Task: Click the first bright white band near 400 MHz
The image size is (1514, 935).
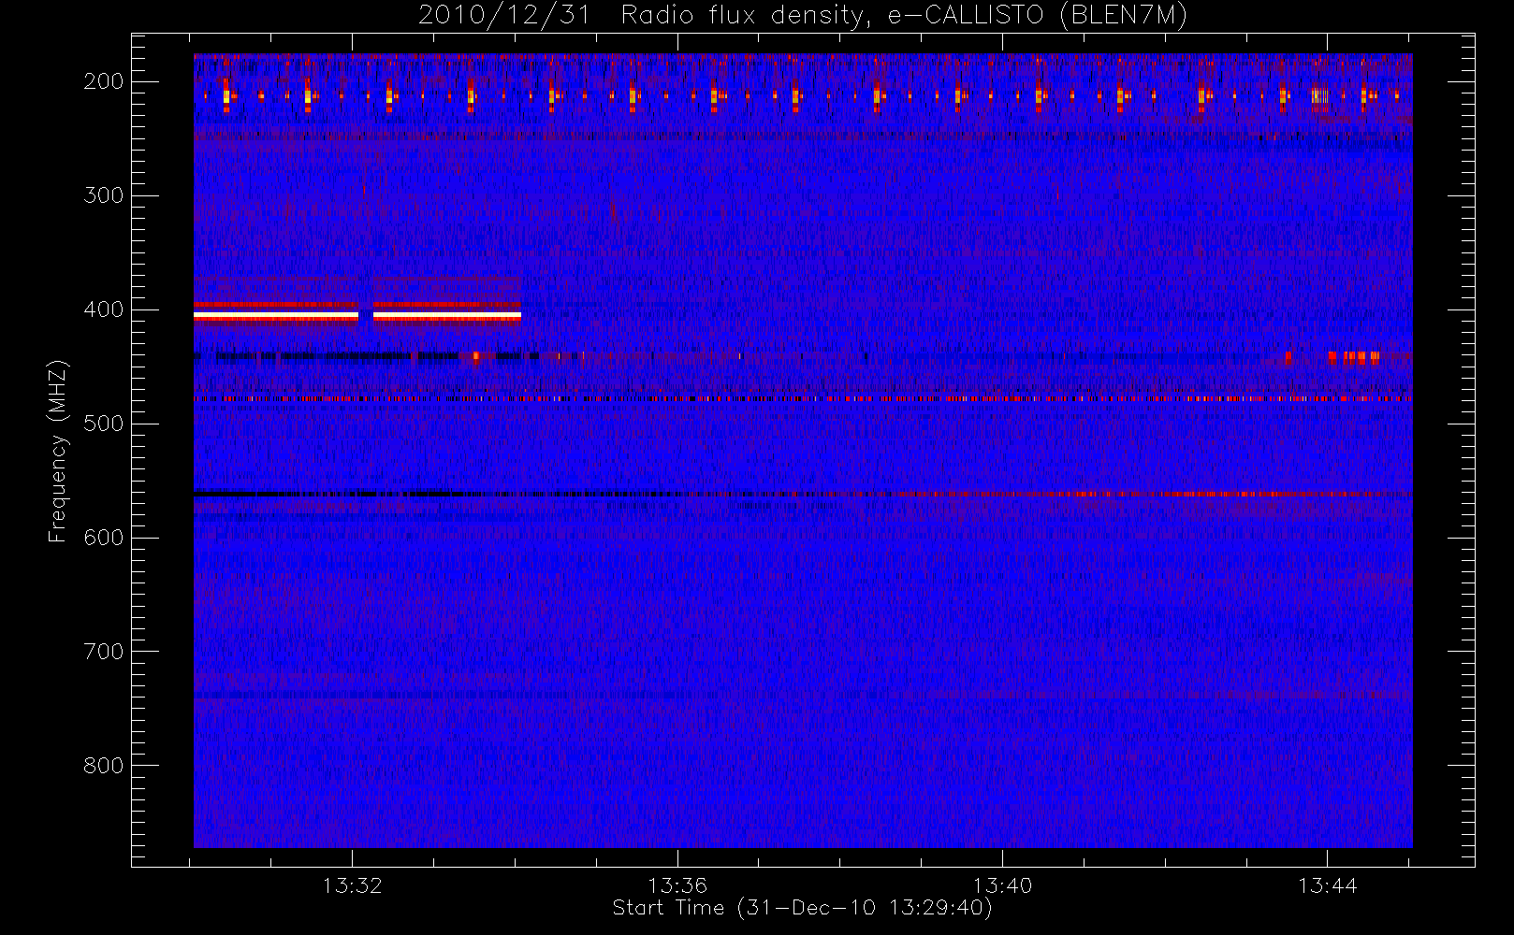Action: pos(276,317)
